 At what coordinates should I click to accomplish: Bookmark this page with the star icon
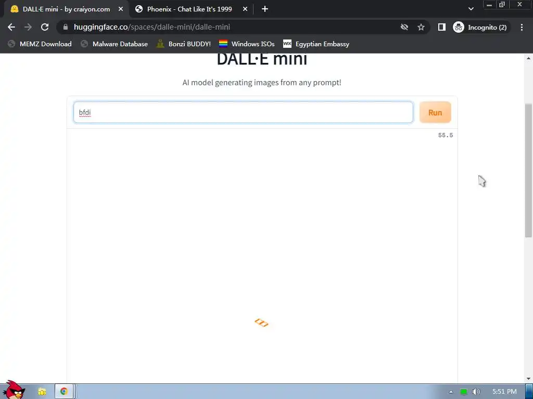[421, 27]
